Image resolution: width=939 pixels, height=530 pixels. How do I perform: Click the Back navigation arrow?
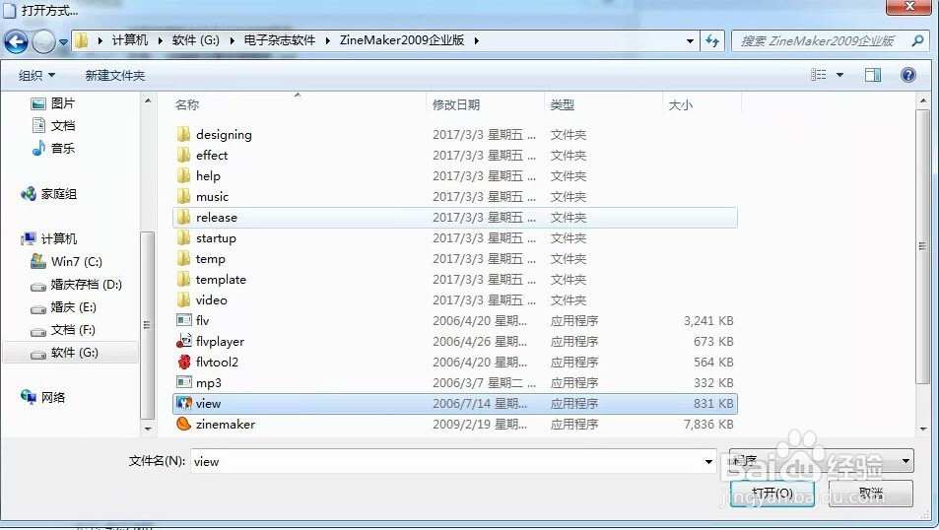coord(16,42)
